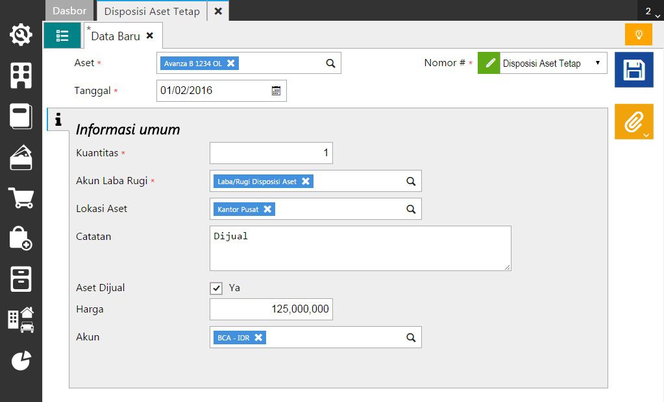This screenshot has width=664, height=402.
Task: Click the orange lightbulb hint icon
Action: click(638, 34)
